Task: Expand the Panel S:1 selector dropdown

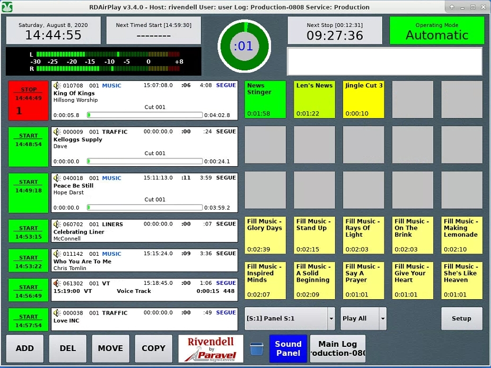Action: (x=331, y=319)
